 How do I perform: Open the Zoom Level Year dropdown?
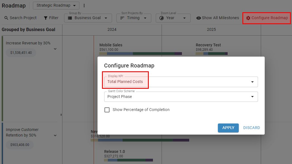(173, 18)
